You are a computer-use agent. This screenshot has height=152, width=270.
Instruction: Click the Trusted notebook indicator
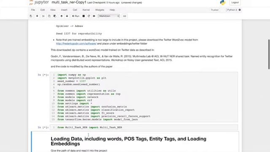(x=215, y=10)
